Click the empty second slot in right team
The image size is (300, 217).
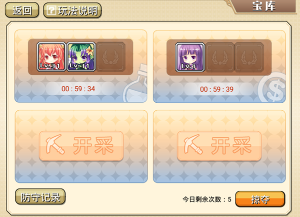(219, 57)
